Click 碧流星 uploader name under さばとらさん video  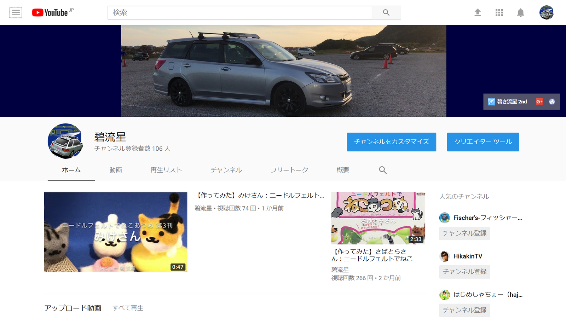pos(340,270)
